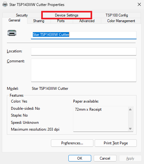Image resolution: width=144 pixels, height=164 pixels.
Task: Click the Double-sided: No text
Action: (x=26, y=109)
